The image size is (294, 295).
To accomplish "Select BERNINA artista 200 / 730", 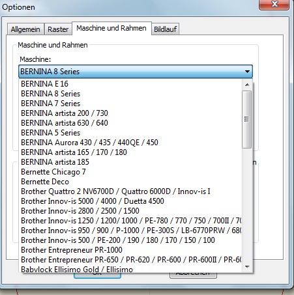I will pos(131,113).
